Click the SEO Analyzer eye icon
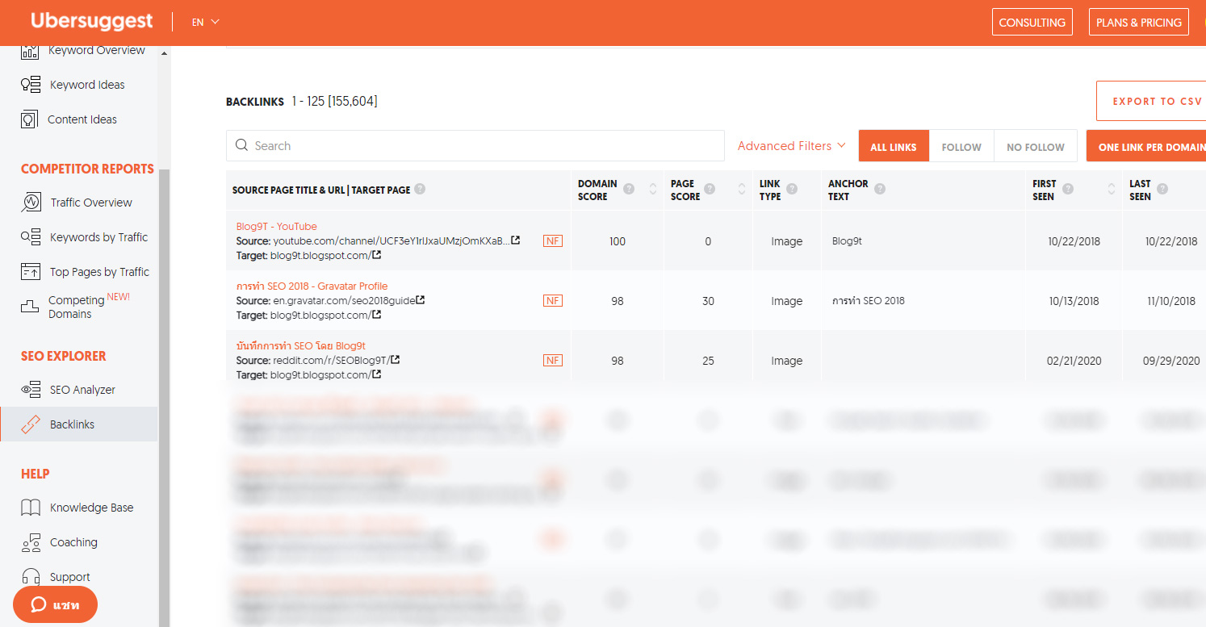Viewport: 1206px width, 627px height. 31,390
